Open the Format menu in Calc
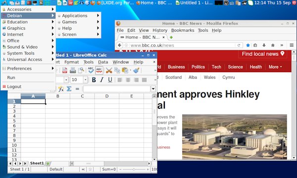Screen dimensions: 297x178 72,62
